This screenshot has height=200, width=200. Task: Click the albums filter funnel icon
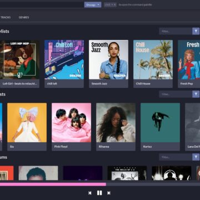(x=196, y=157)
